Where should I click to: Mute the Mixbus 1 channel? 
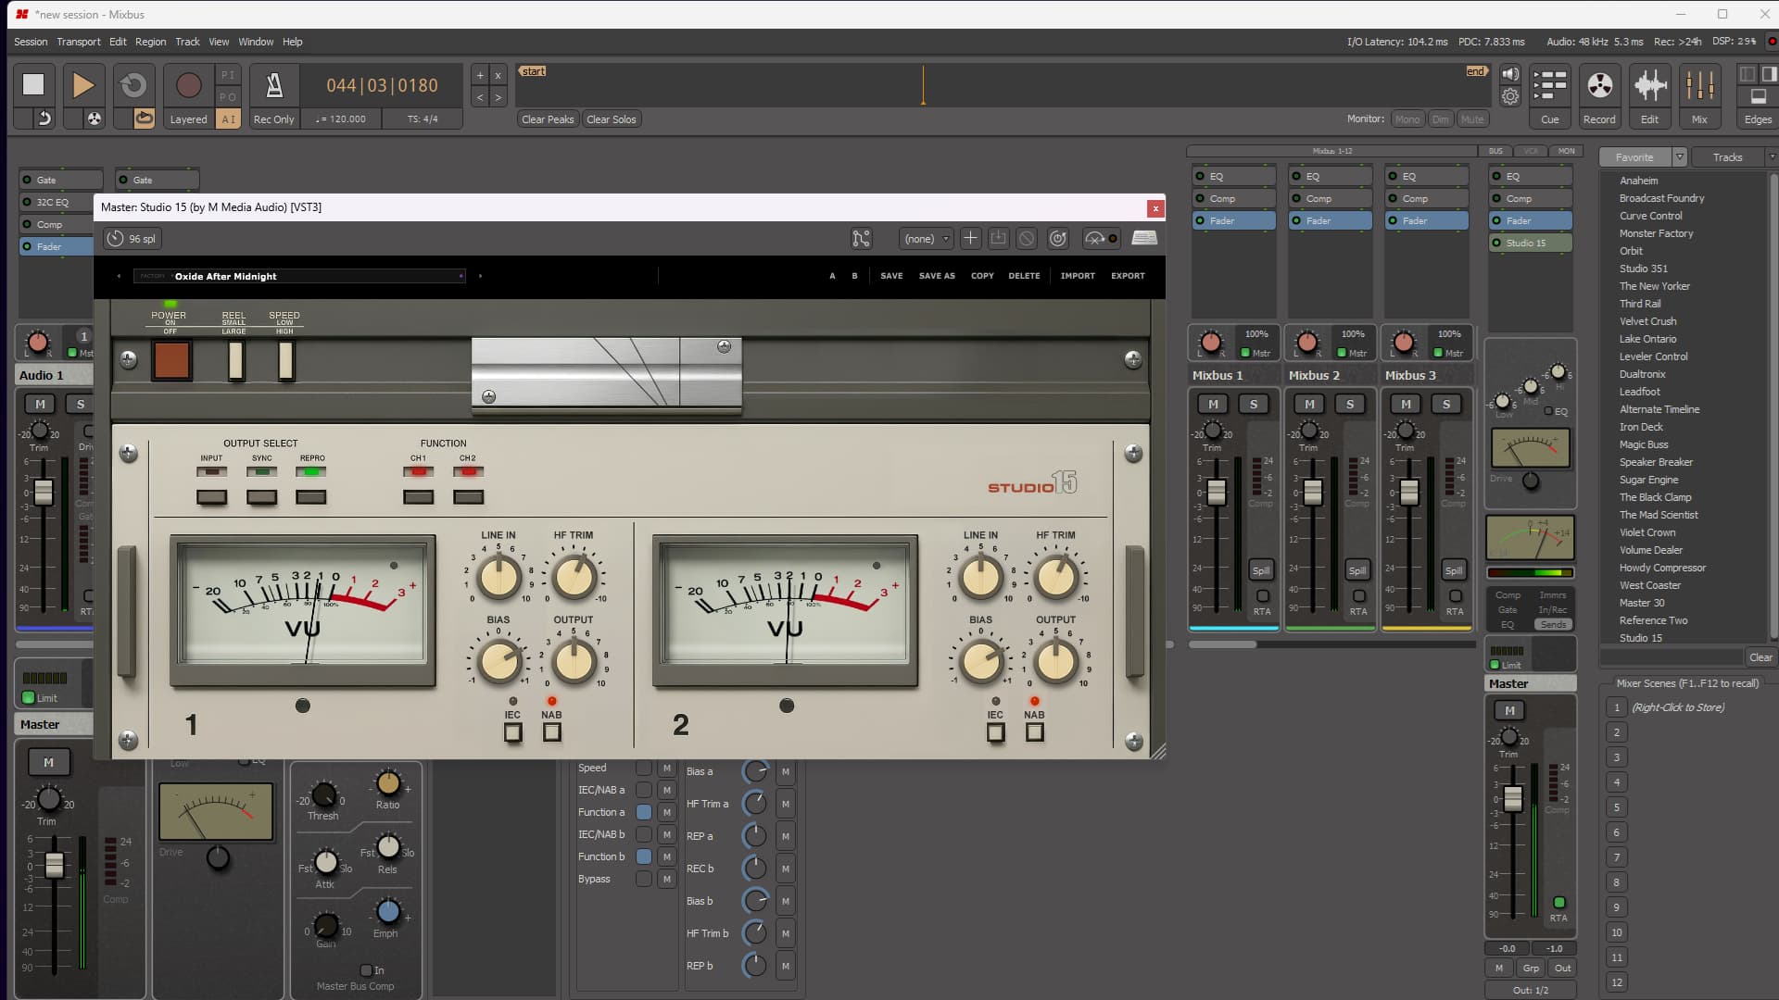click(x=1213, y=405)
